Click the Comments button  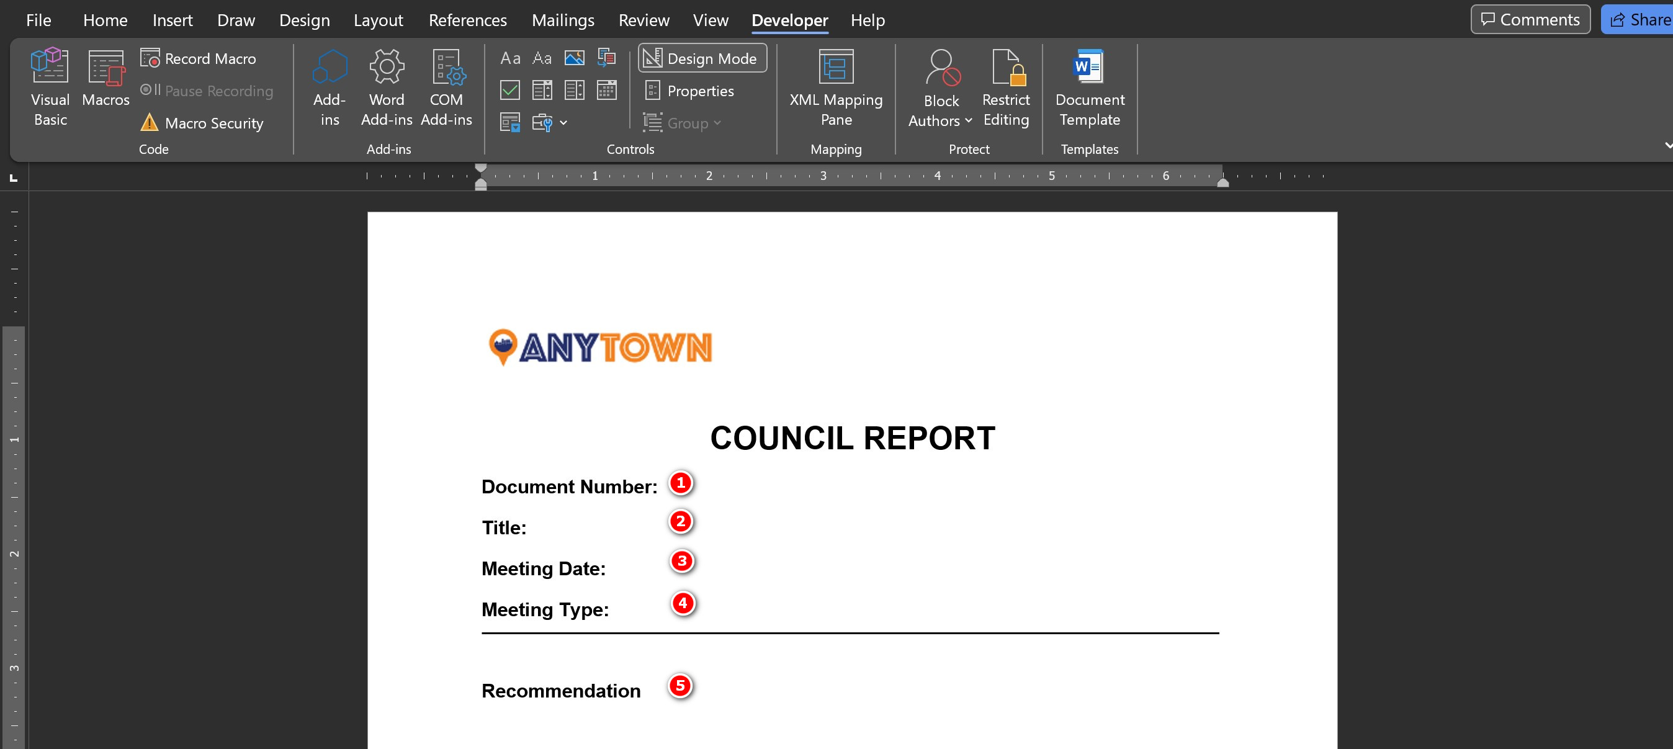click(x=1530, y=19)
